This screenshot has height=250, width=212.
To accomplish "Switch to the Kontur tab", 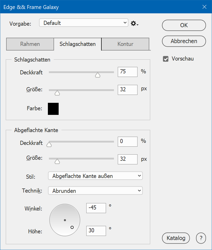I will (125, 44).
